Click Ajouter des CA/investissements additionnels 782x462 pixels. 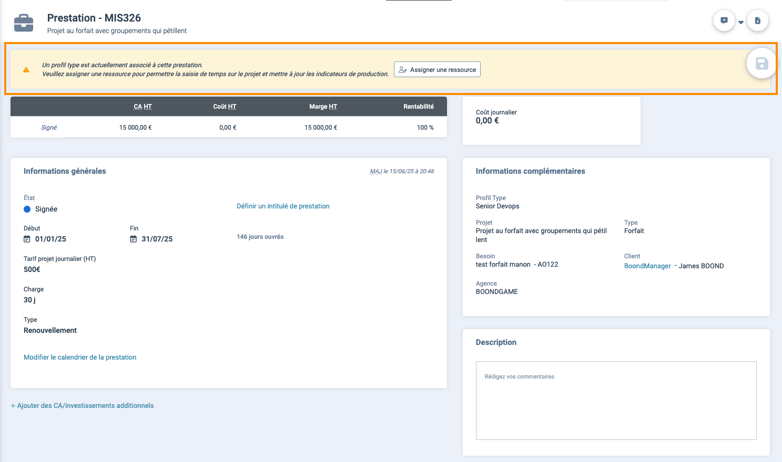coord(82,406)
